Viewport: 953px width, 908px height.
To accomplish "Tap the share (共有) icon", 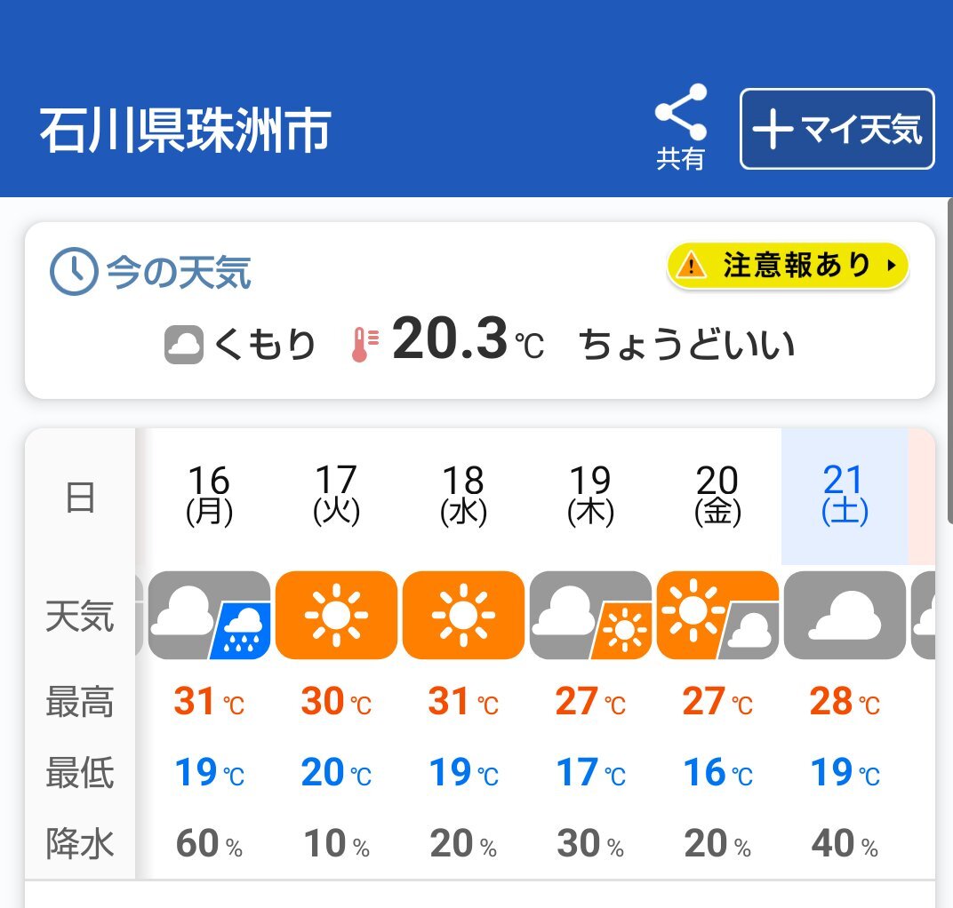I will (681, 126).
